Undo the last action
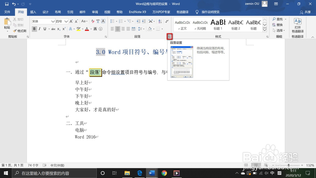 [x=14, y=4]
